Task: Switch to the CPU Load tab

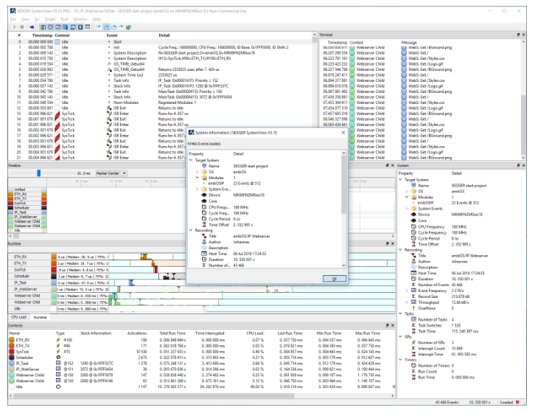Action: 18,317
